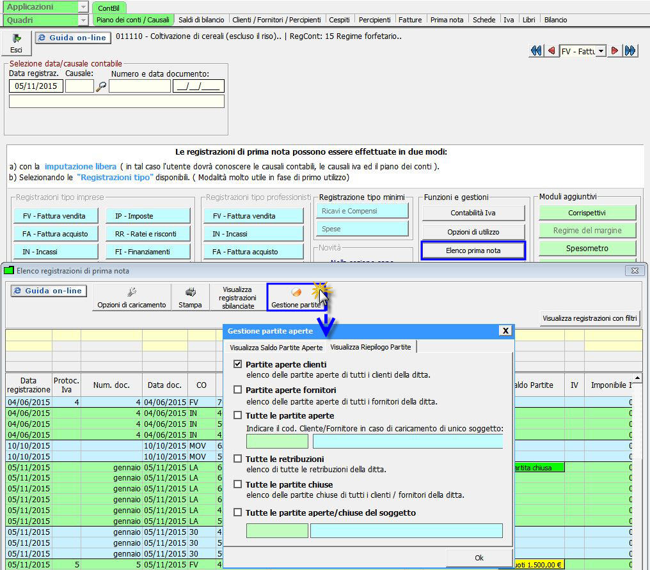Click green client code field under Tutte le partite aperte
This screenshot has width=650, height=570.
tap(277, 442)
